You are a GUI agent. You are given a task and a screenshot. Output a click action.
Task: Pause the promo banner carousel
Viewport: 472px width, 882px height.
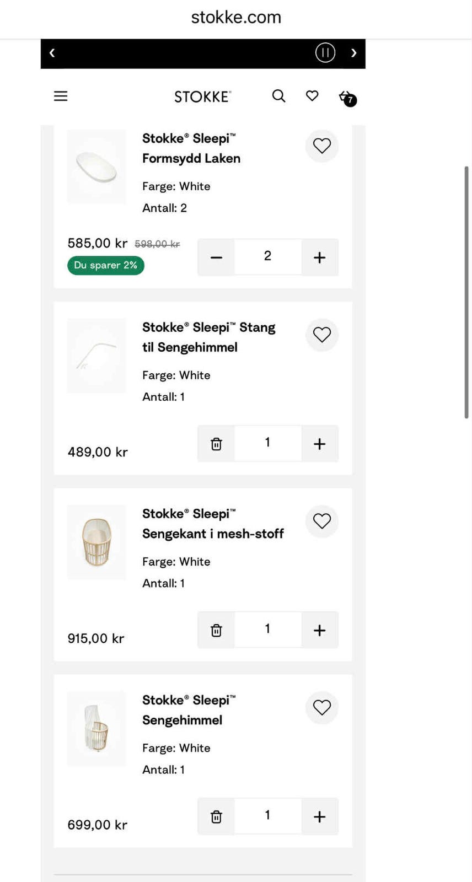tap(325, 53)
